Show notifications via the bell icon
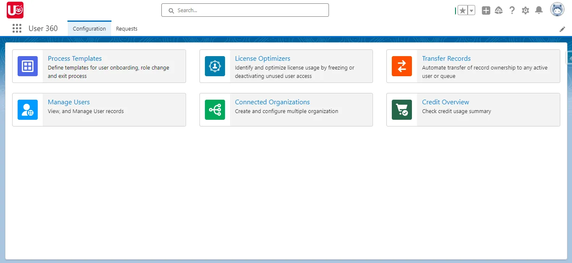The image size is (572, 263). pyautogui.click(x=539, y=10)
